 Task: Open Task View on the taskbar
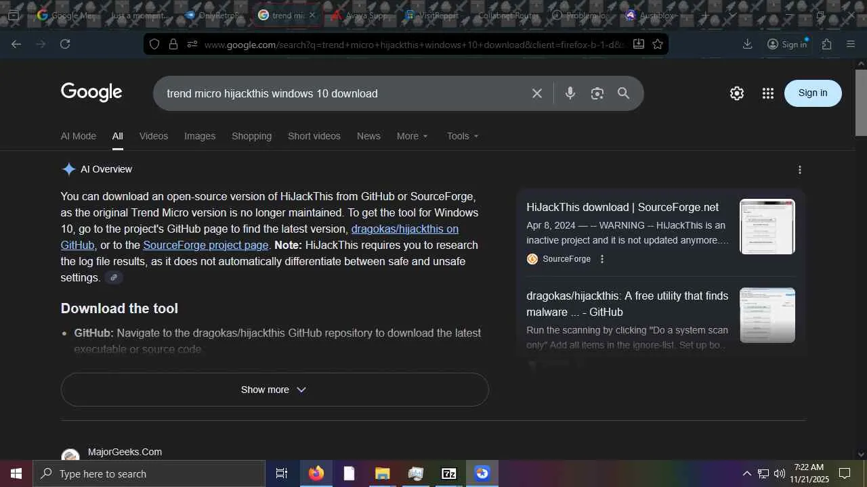click(282, 473)
